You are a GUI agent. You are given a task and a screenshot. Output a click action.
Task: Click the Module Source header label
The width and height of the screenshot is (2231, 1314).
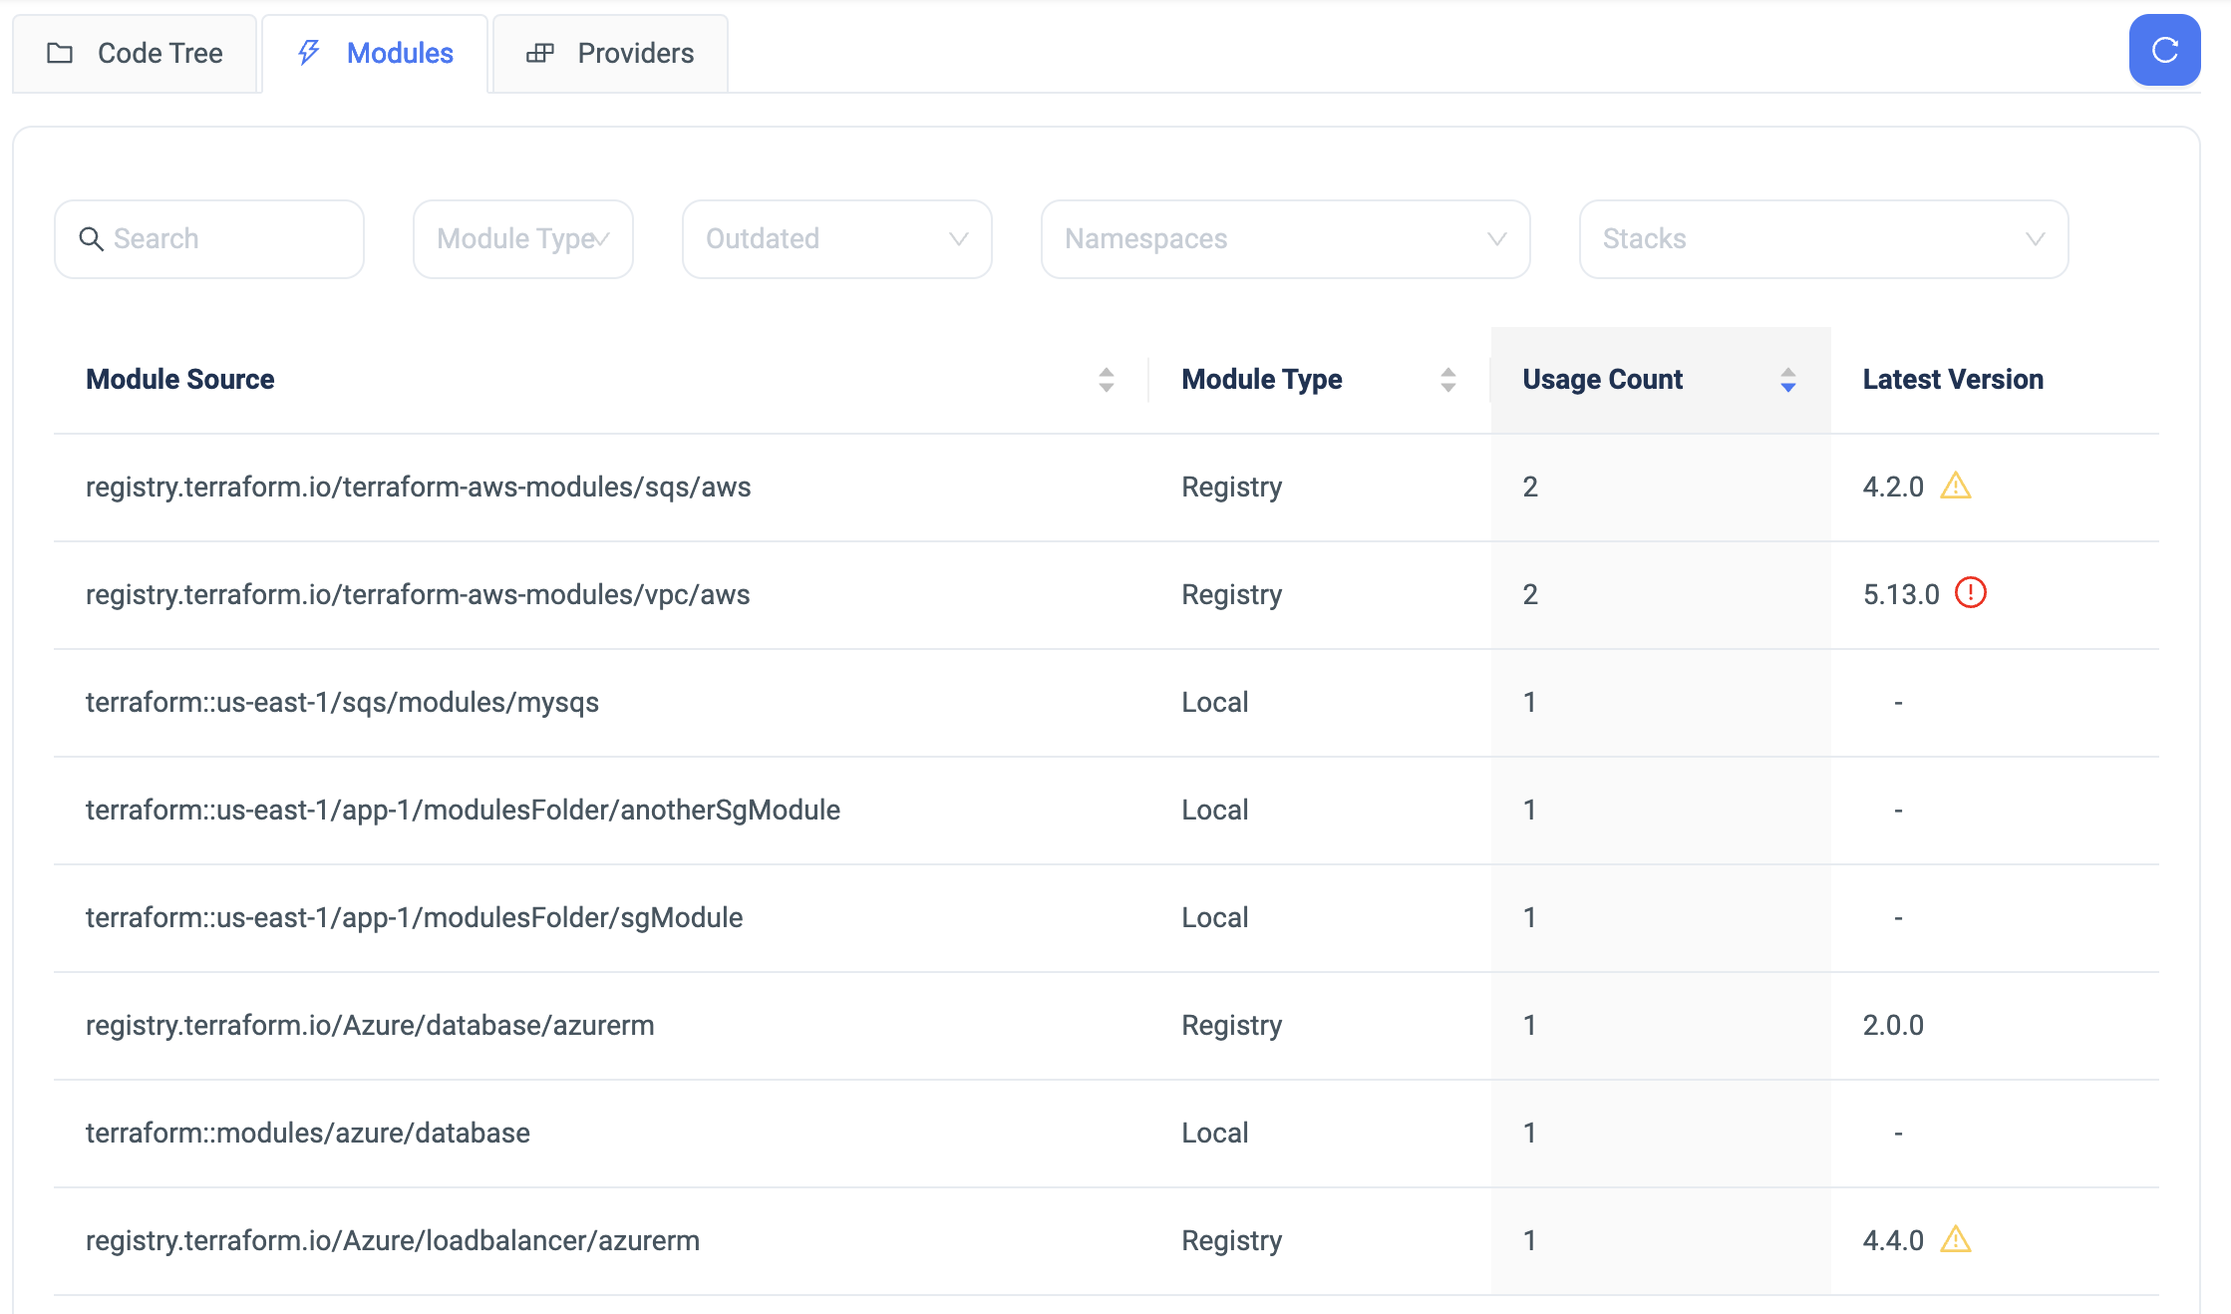(x=180, y=380)
